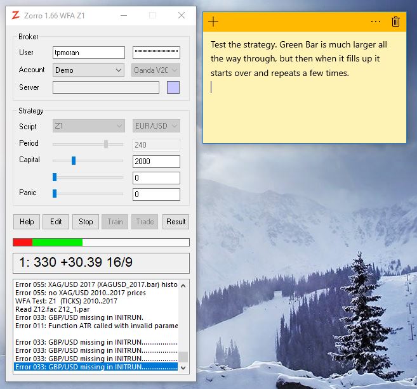This screenshot has width=417, height=389.
Task: Click the red-green progress bar
Action: click(101, 242)
